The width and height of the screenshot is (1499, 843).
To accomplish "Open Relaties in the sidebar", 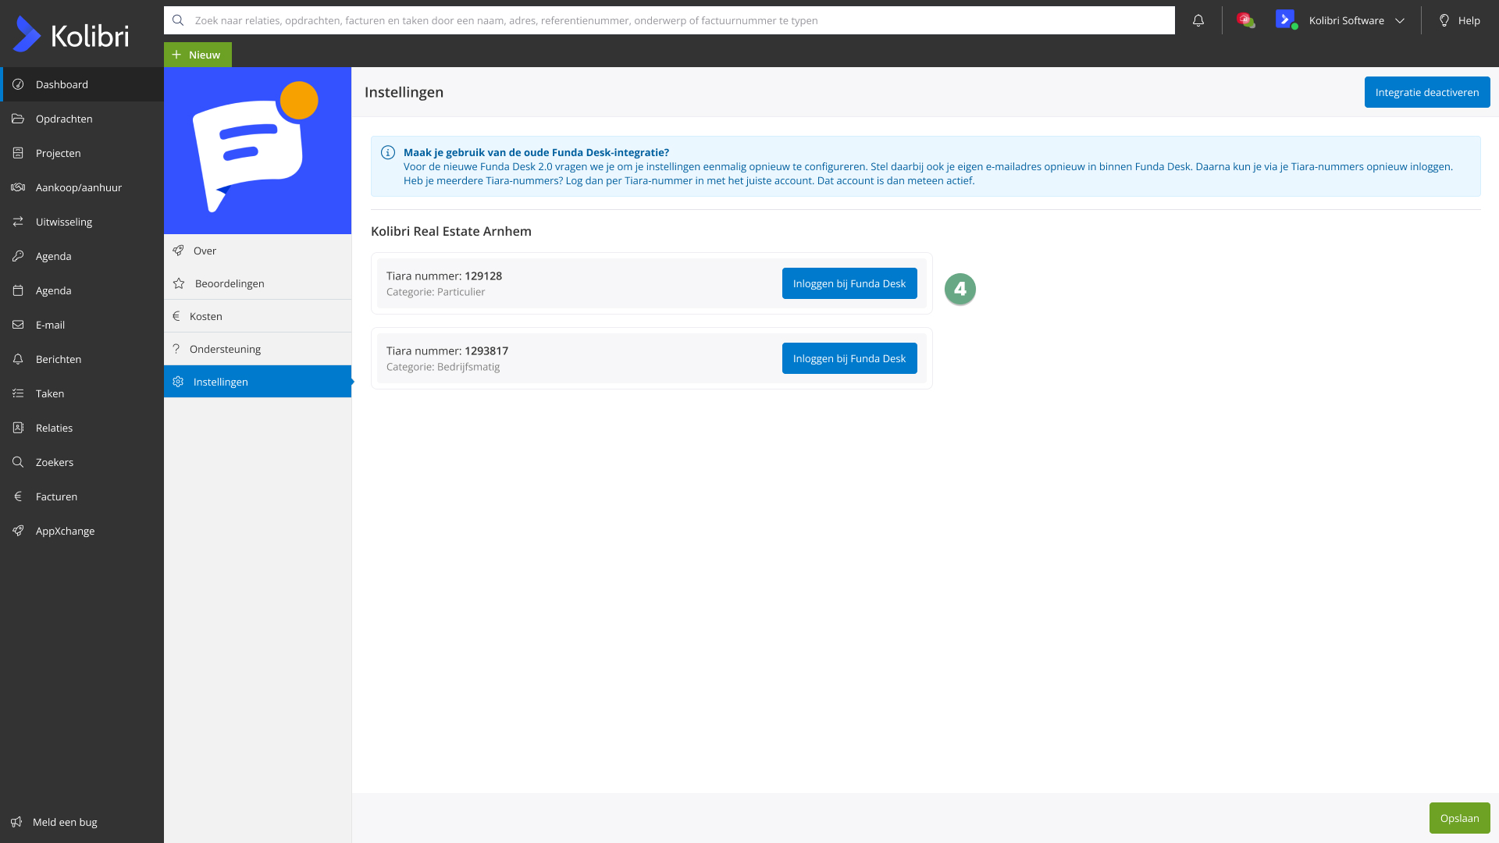I will pyautogui.click(x=54, y=428).
